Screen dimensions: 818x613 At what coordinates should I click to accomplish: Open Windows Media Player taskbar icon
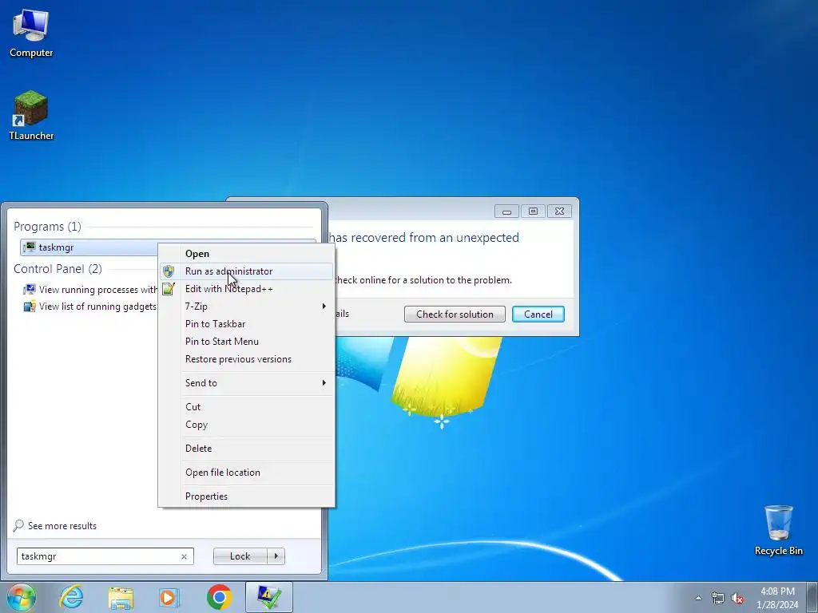click(169, 597)
